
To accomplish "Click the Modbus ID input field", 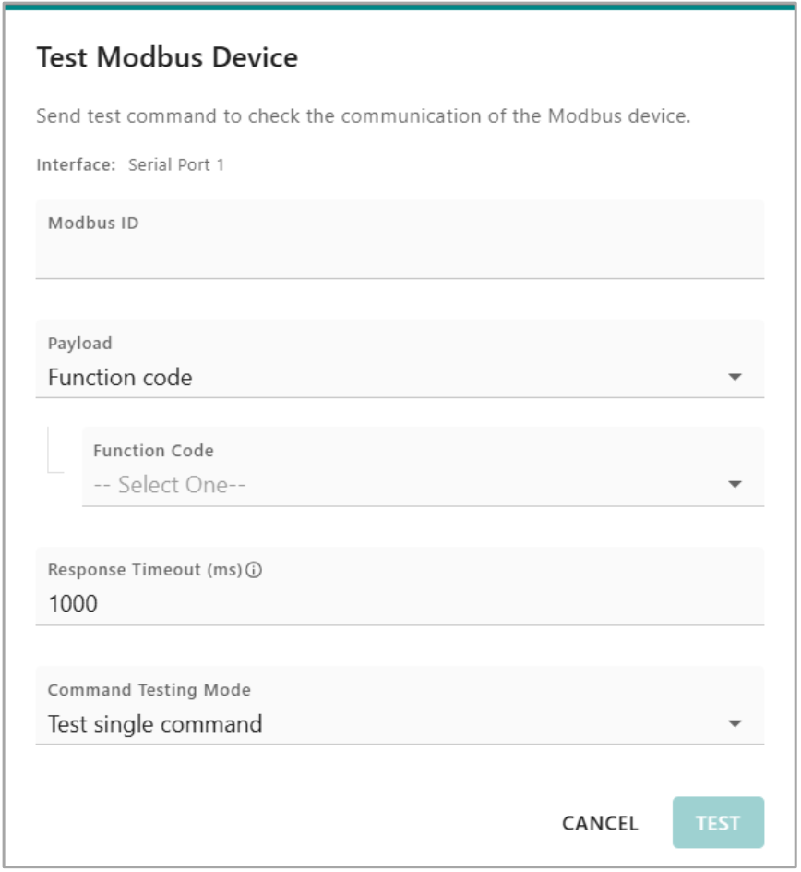I will [399, 253].
